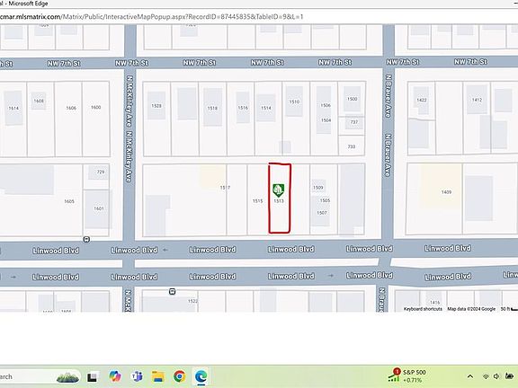Click the battery tray icon

509,376
